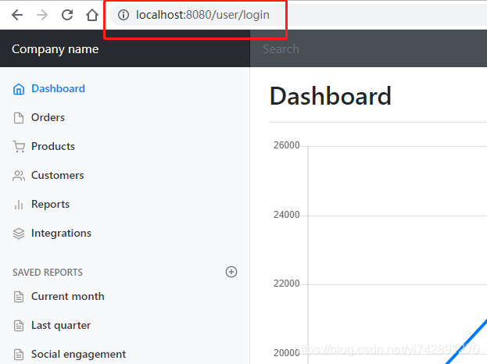This screenshot has width=487, height=364.
Task: Open the Current month saved report
Action: (x=68, y=296)
